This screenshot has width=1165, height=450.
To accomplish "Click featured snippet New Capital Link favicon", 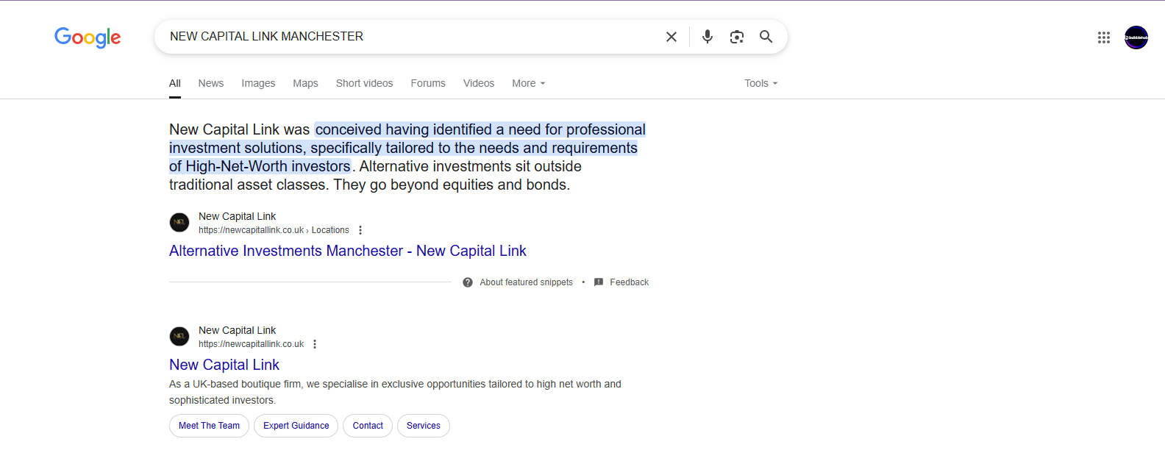I will (x=179, y=223).
